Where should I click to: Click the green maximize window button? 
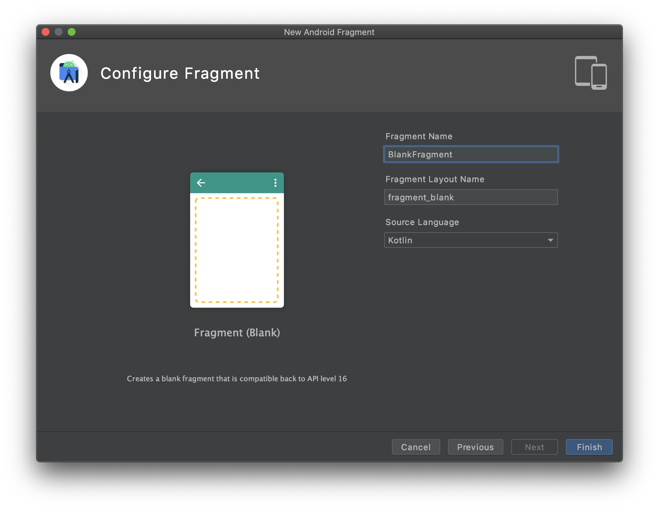point(72,32)
